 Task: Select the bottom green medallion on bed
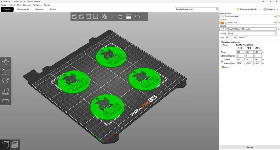click(x=107, y=108)
